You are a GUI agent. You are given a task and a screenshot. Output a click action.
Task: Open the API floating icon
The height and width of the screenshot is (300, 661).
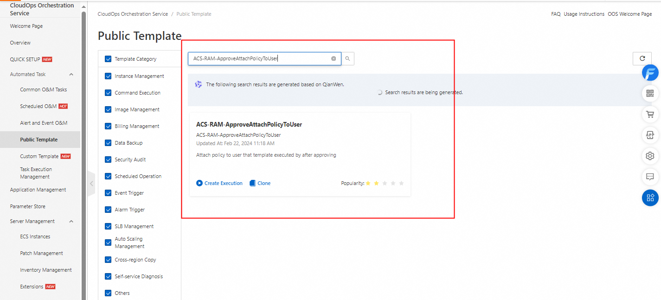click(650, 135)
